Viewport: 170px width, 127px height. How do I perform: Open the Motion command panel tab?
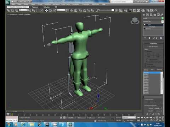(x=155, y=15)
